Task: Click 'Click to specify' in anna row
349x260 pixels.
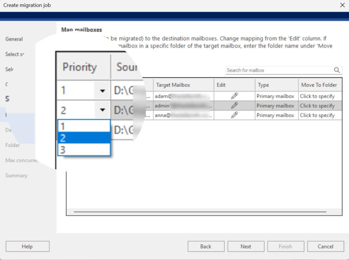Action: (x=320, y=115)
